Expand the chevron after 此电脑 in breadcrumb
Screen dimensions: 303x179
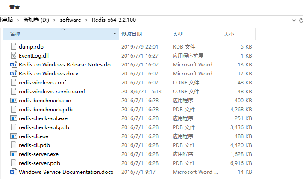[18, 20]
